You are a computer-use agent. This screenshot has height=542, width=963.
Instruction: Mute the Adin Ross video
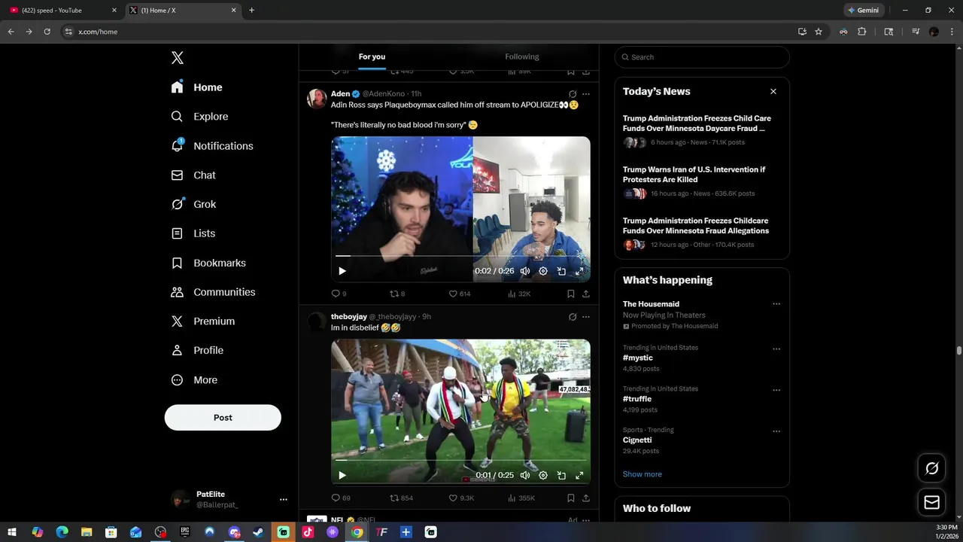coord(525,271)
